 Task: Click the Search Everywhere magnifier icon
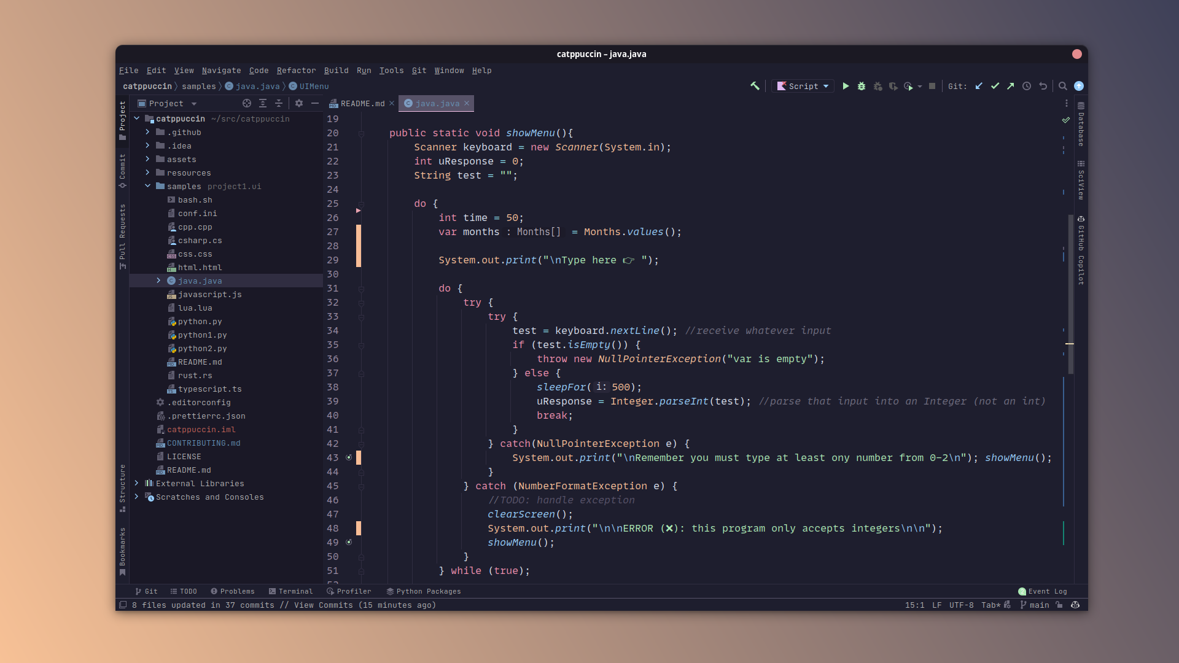1062,86
